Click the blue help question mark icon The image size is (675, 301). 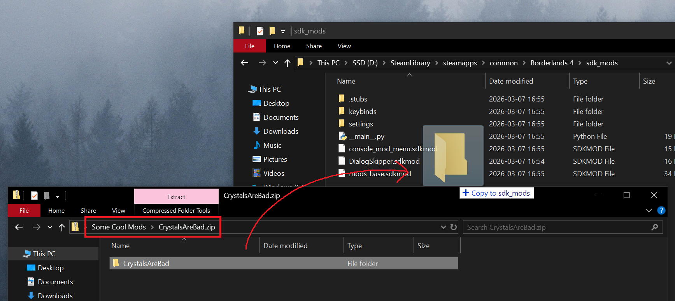(661, 210)
